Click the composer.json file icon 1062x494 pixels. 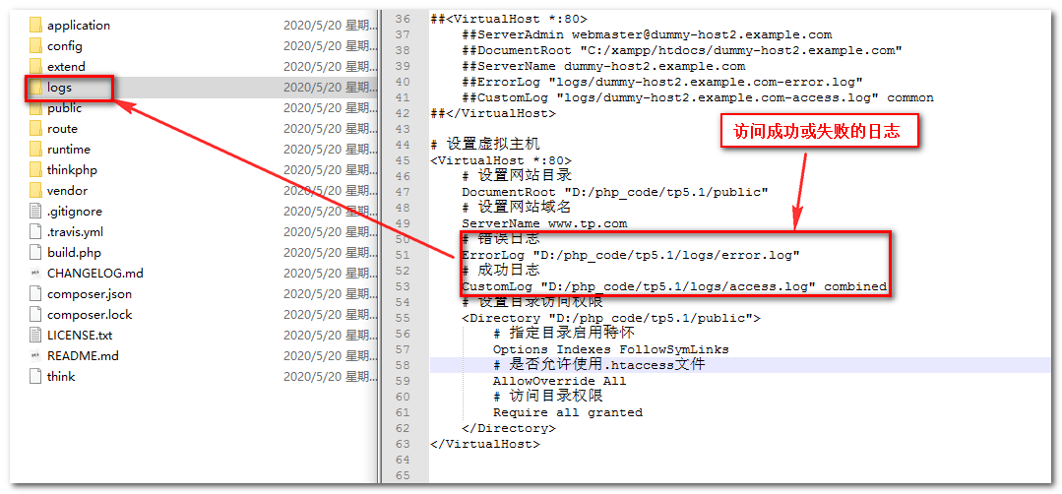pos(35,293)
